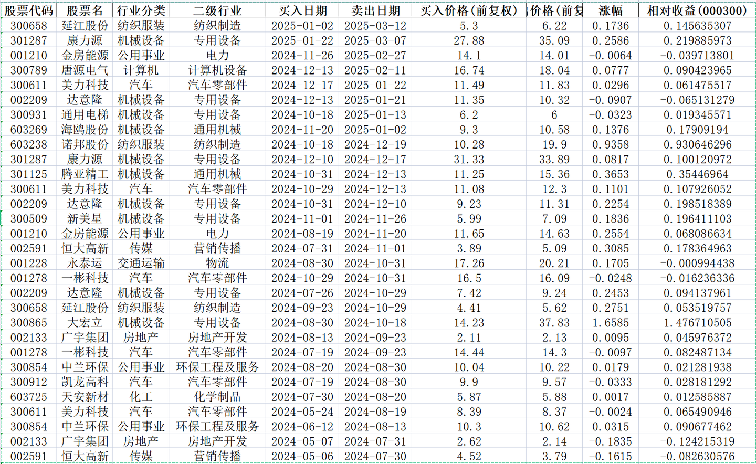Select the 相对收益(000300) header
Viewport: 756px width, 464px height.
pyautogui.click(x=697, y=10)
